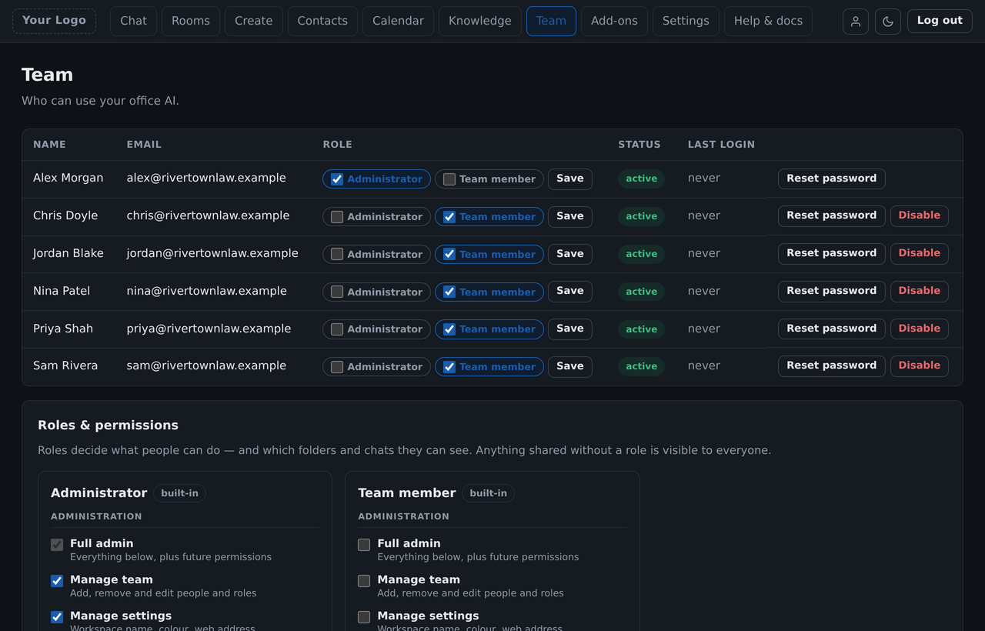Reset password for Nina Patel

[x=832, y=291]
